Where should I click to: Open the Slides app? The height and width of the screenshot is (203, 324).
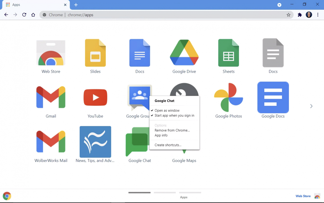pyautogui.click(x=95, y=53)
